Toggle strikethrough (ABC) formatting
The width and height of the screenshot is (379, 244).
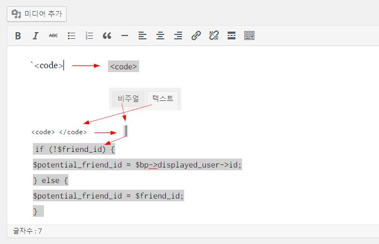53,35
